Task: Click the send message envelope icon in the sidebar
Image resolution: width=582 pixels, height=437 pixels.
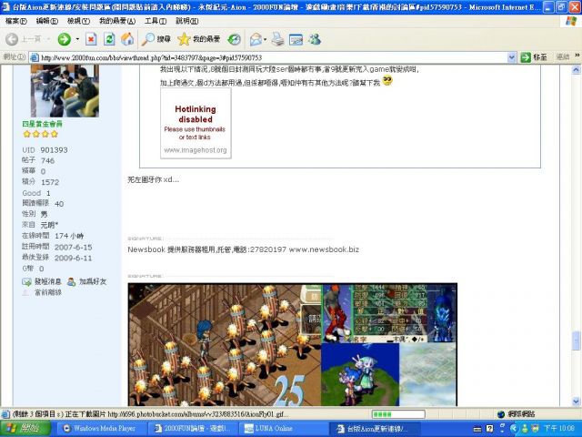Action: (26, 282)
